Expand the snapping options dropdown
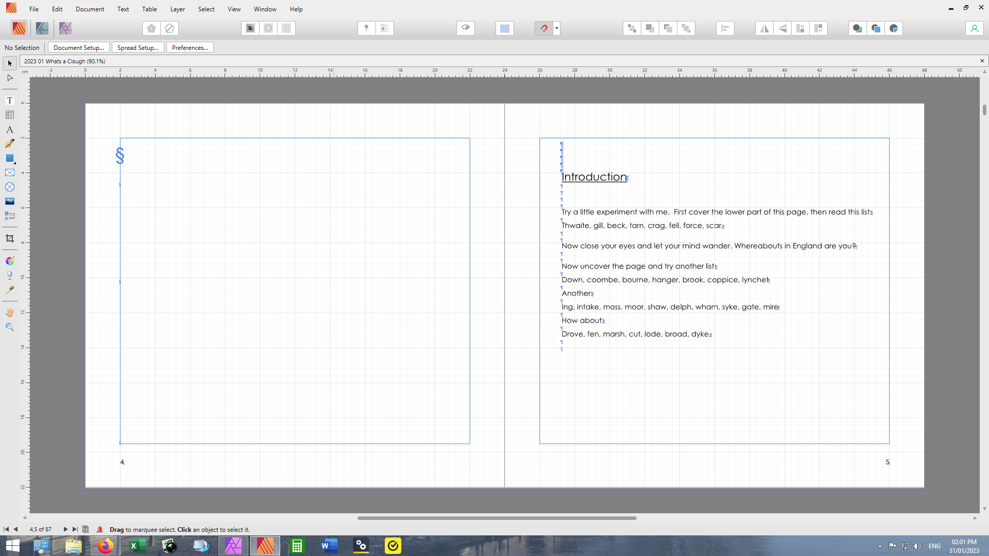989x556 pixels. 556,28
